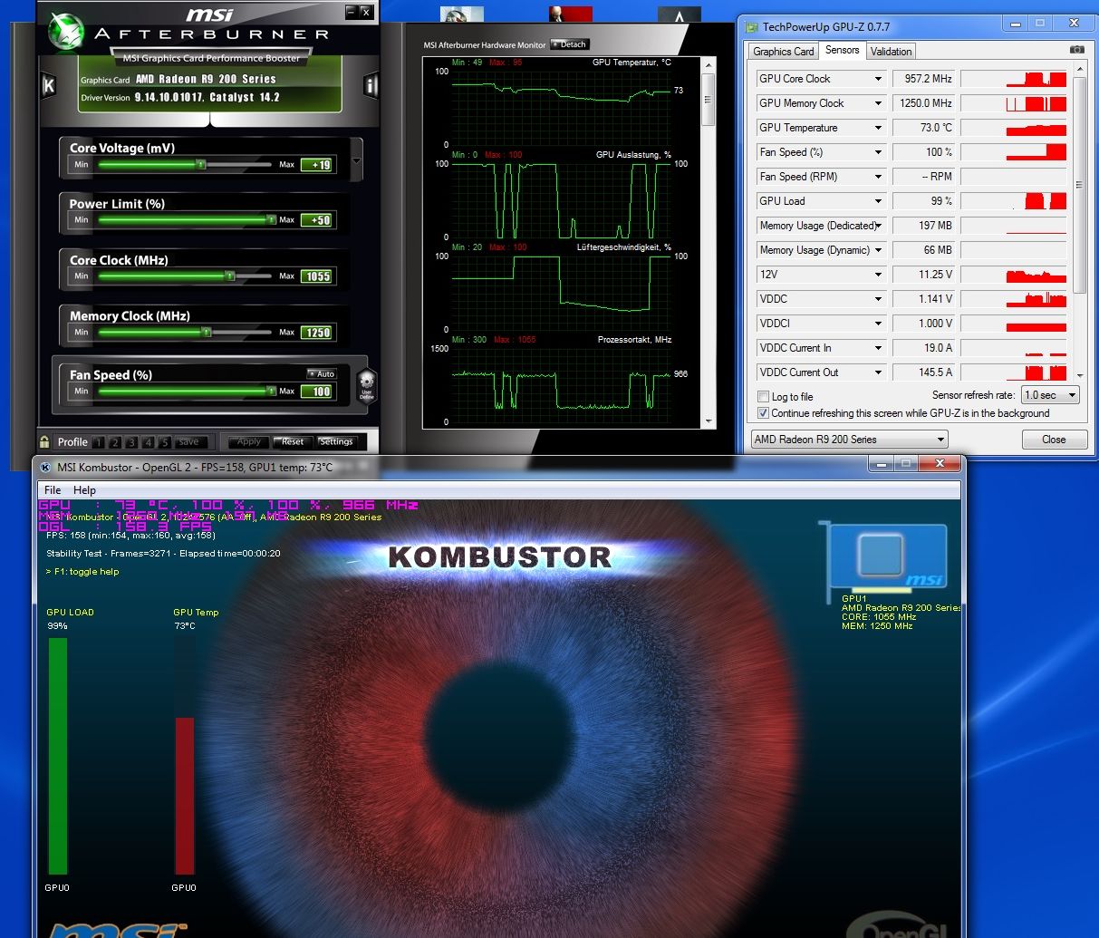Image resolution: width=1099 pixels, height=938 pixels.
Task: Click the Power Limit +50 value field
Action: [x=318, y=220]
